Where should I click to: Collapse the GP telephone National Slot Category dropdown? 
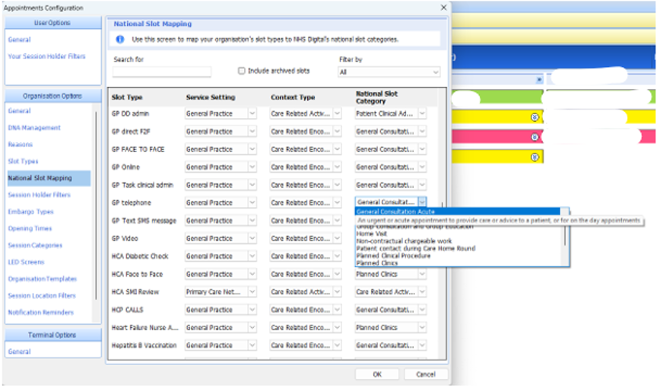tap(422, 202)
